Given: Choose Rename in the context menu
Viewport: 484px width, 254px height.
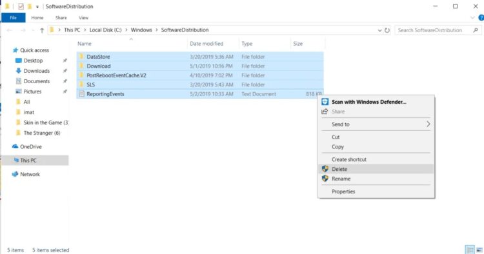Looking at the screenshot, I should [376, 179].
